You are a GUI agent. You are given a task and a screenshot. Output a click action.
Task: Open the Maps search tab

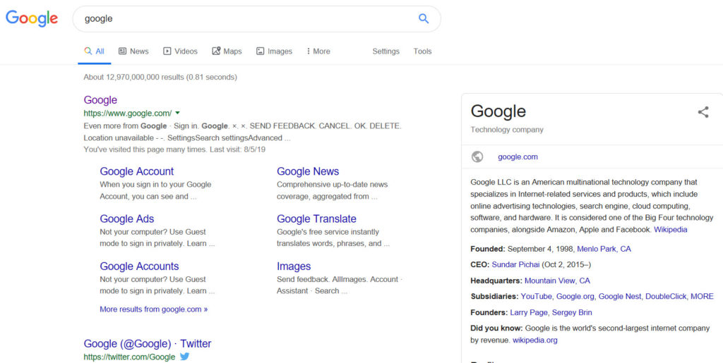click(x=227, y=51)
